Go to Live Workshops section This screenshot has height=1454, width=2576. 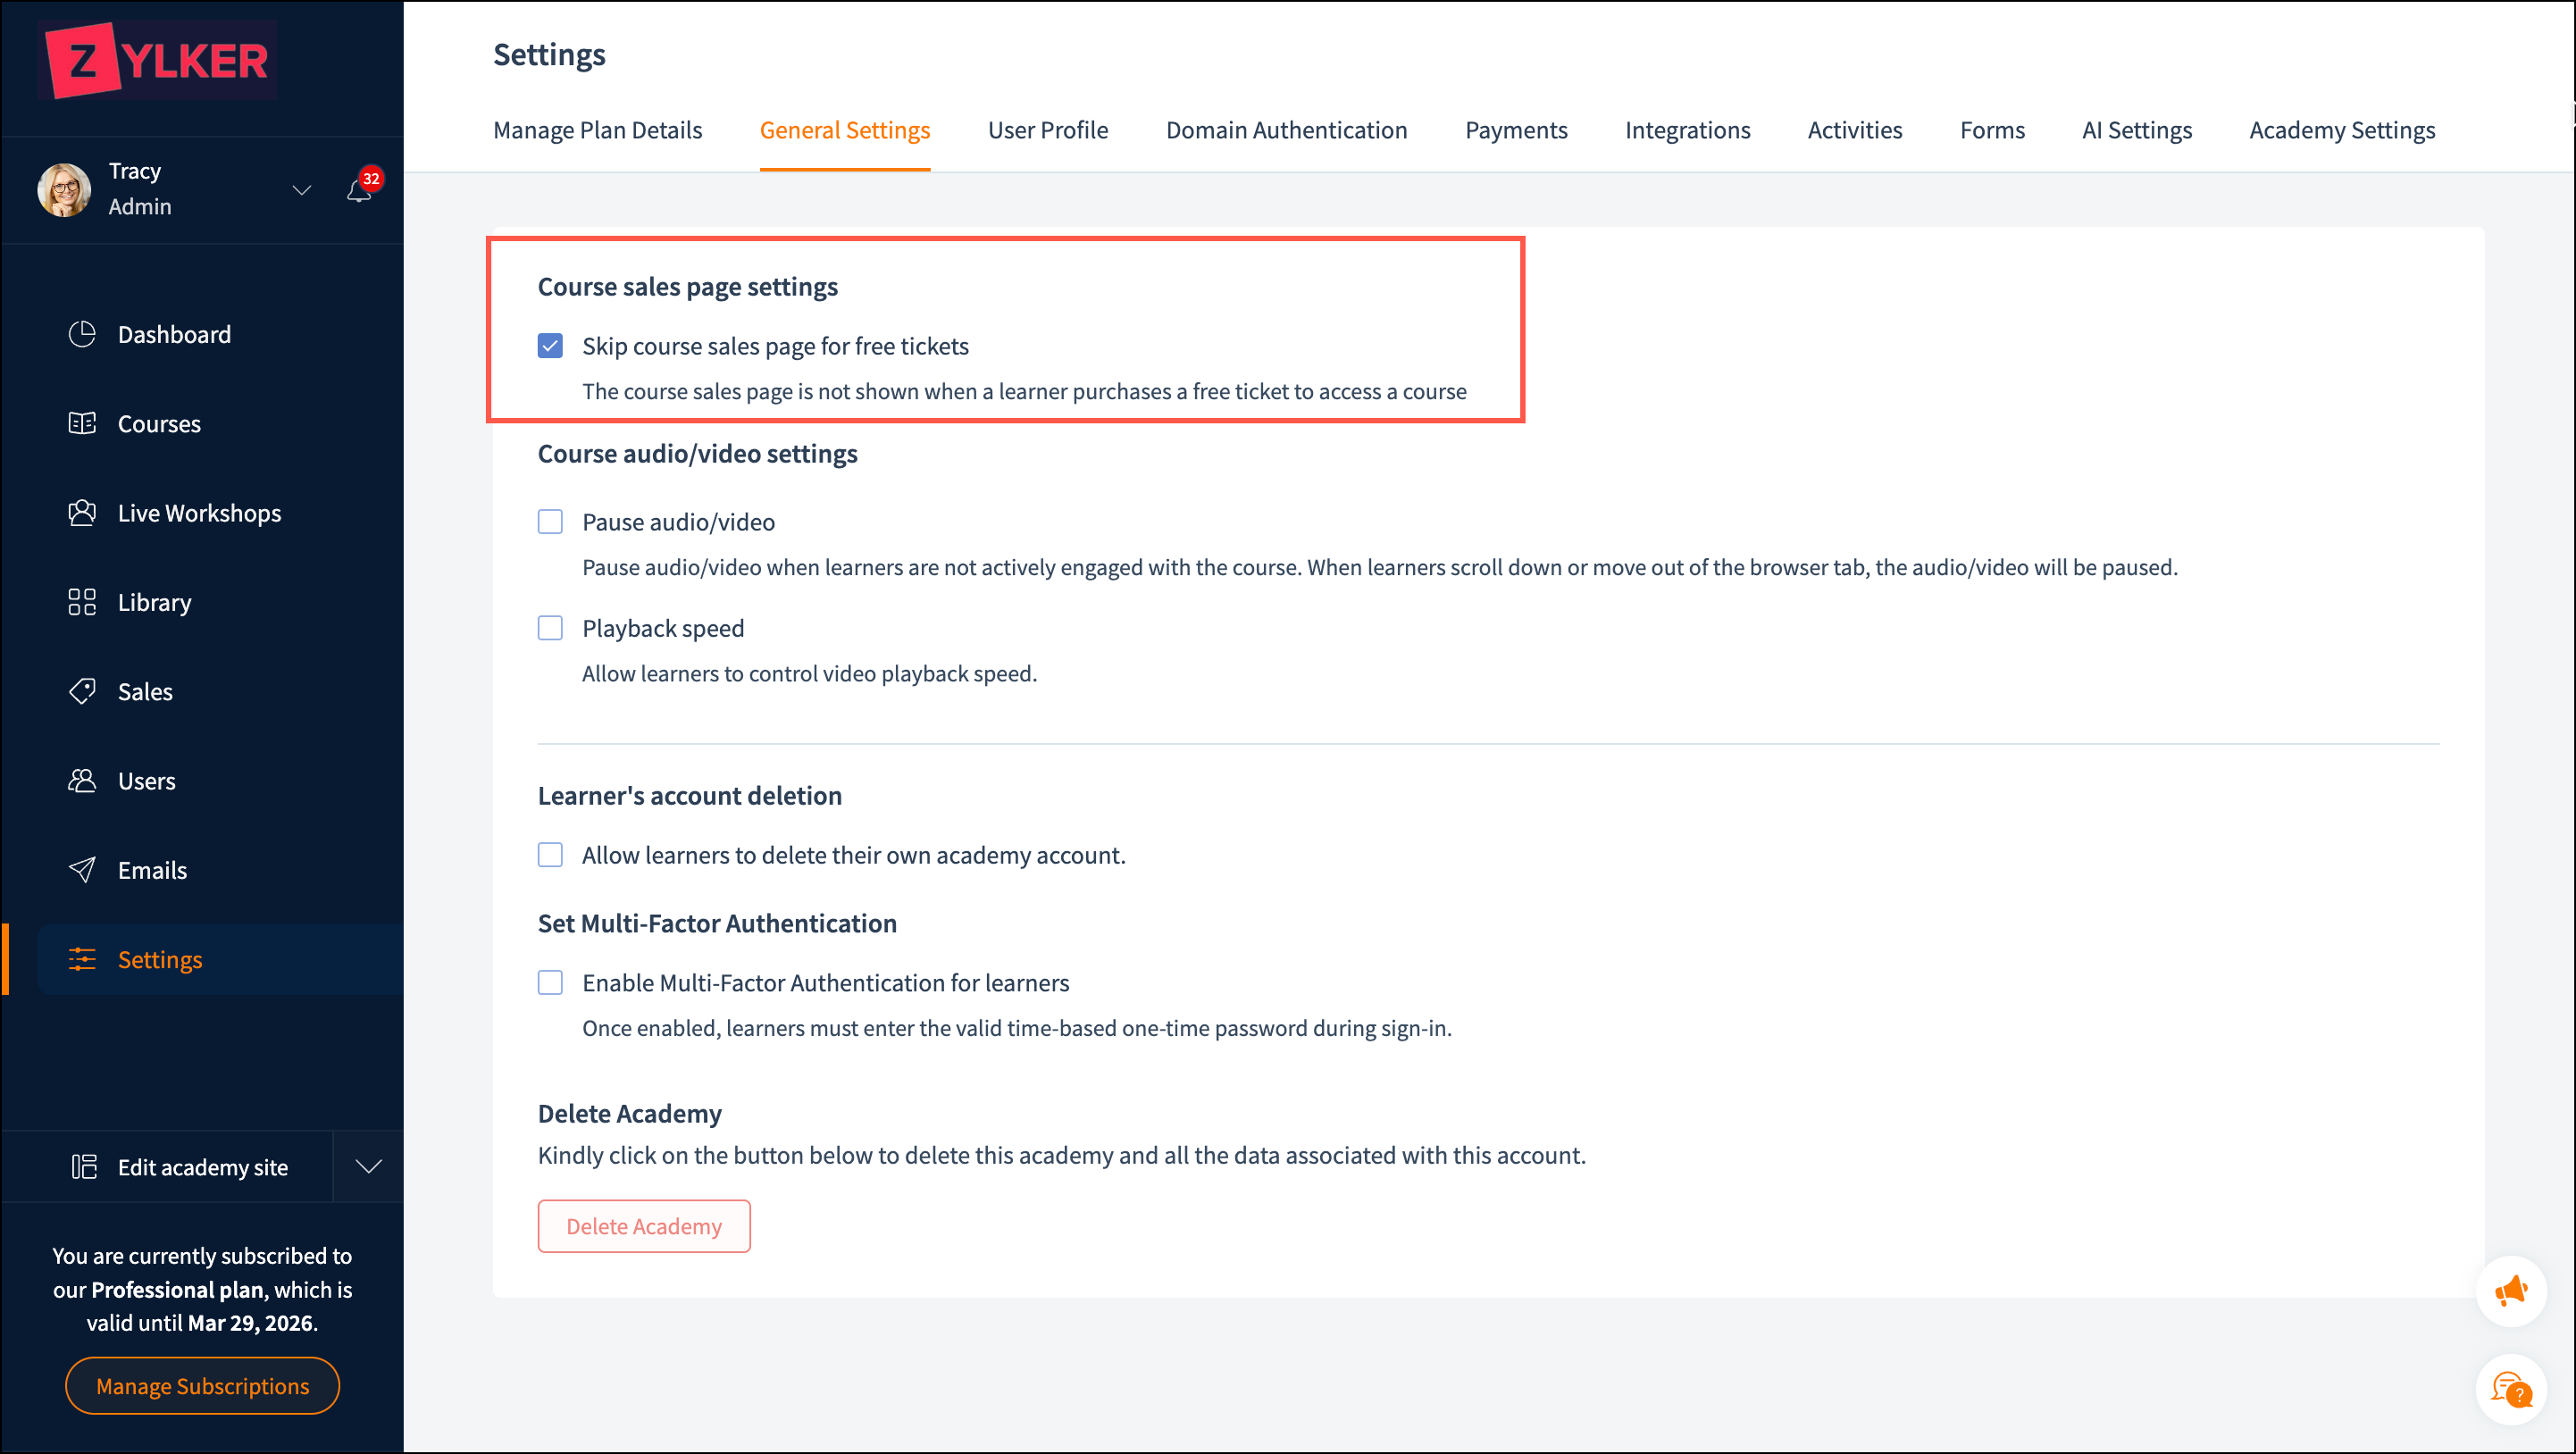[x=199, y=513]
